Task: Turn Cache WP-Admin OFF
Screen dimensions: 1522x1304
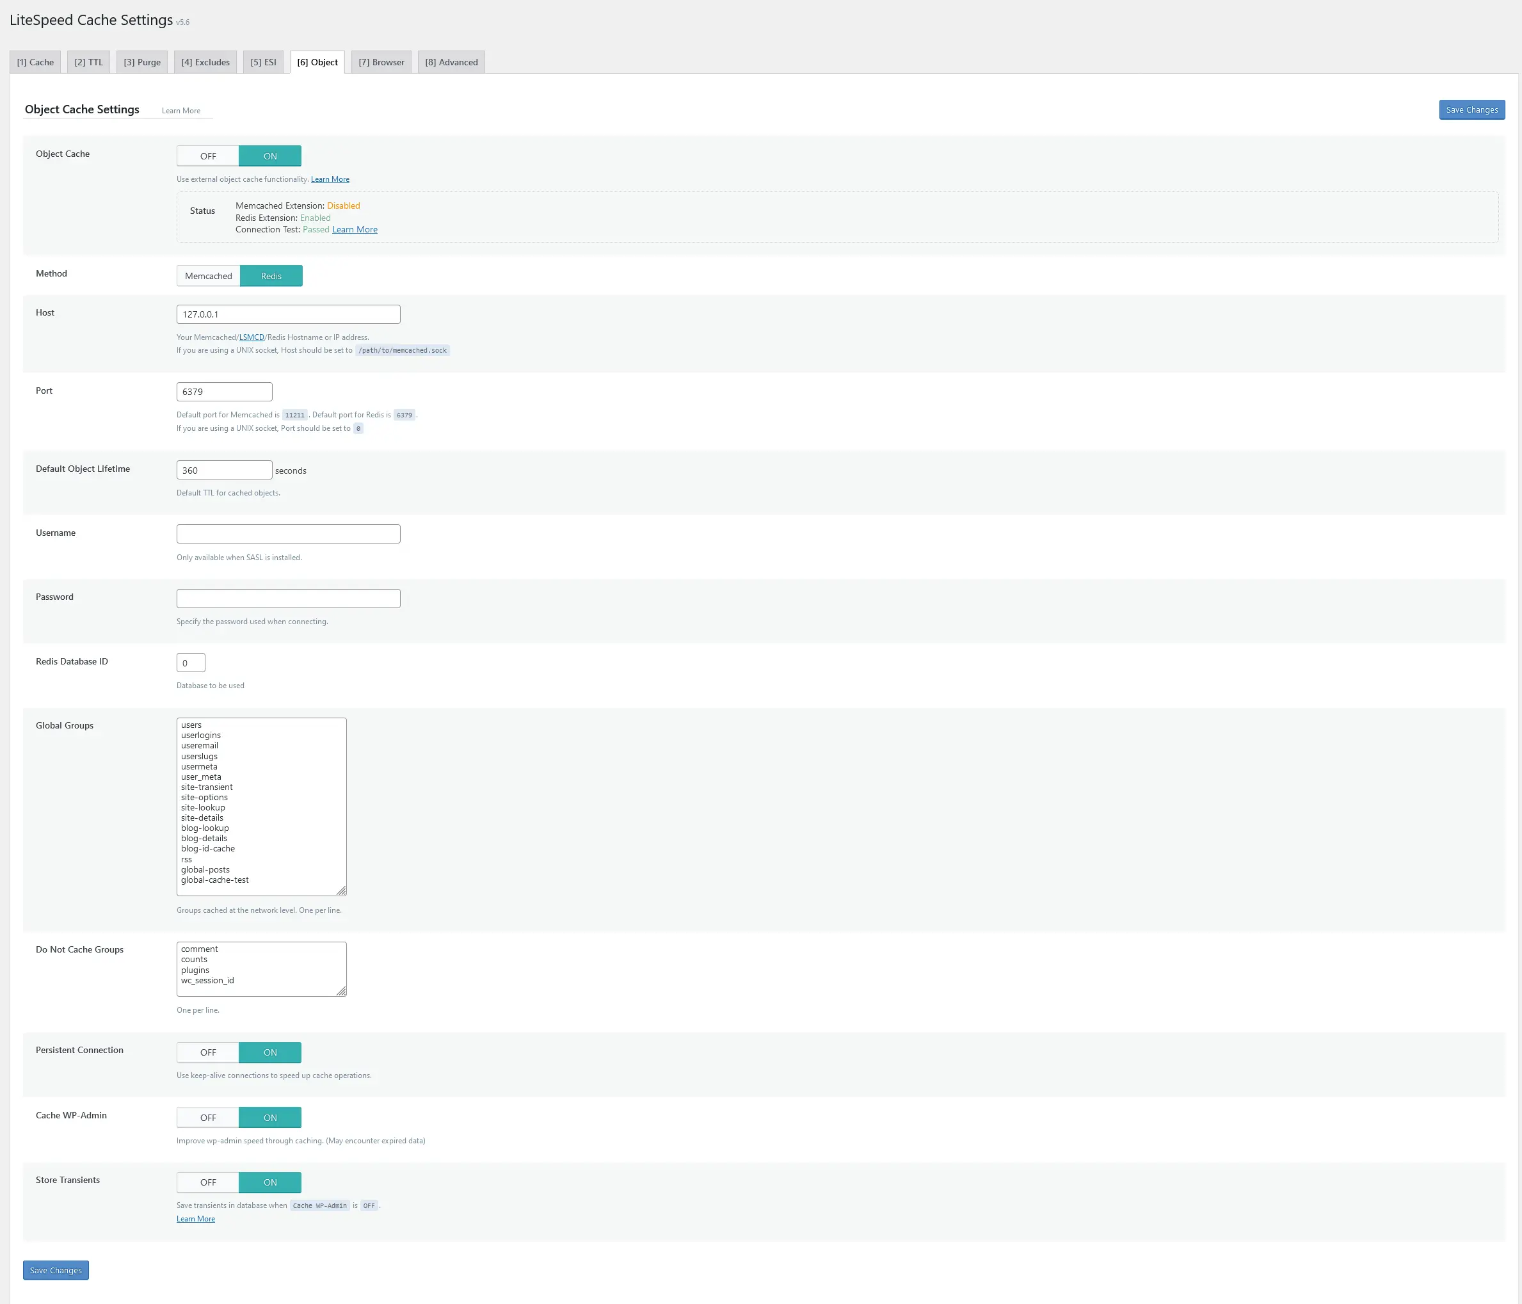Action: (x=208, y=1118)
